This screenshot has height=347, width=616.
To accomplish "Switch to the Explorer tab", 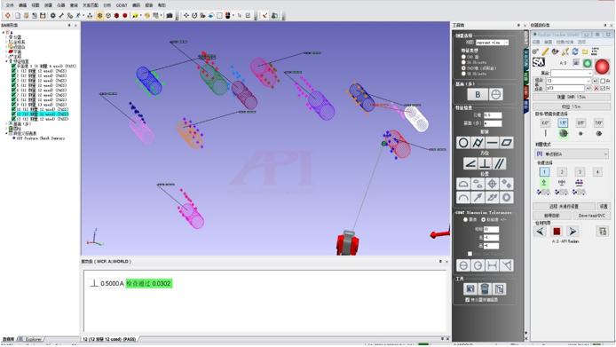I will point(33,339).
